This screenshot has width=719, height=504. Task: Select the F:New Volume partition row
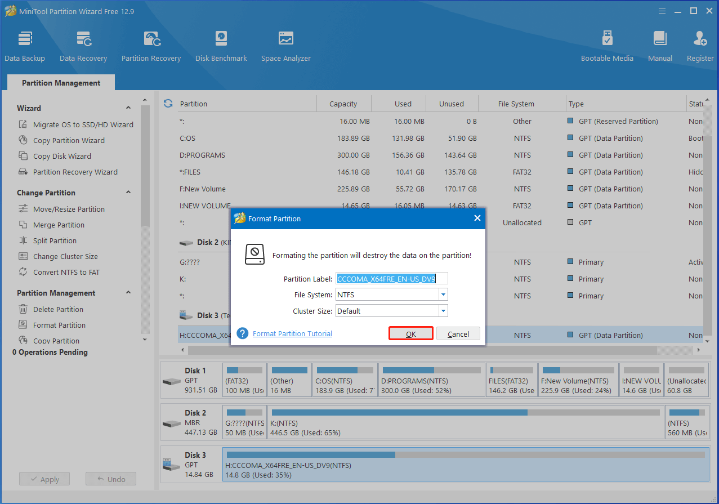(x=441, y=189)
